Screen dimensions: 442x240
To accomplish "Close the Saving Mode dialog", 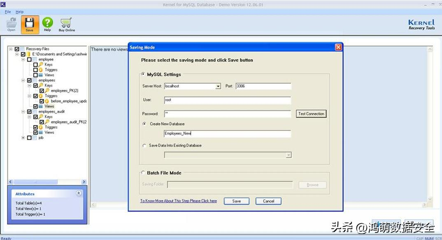I will coord(338,47).
